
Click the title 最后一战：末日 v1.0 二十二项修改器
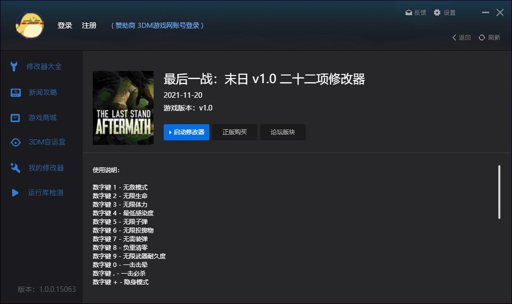coord(264,79)
